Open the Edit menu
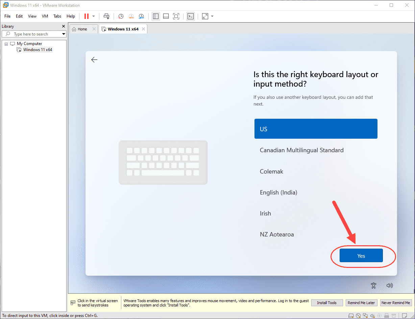Screen dimensions: 415x319 click(19, 16)
